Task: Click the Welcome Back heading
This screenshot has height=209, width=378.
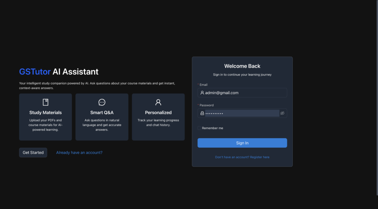Action: [x=242, y=66]
